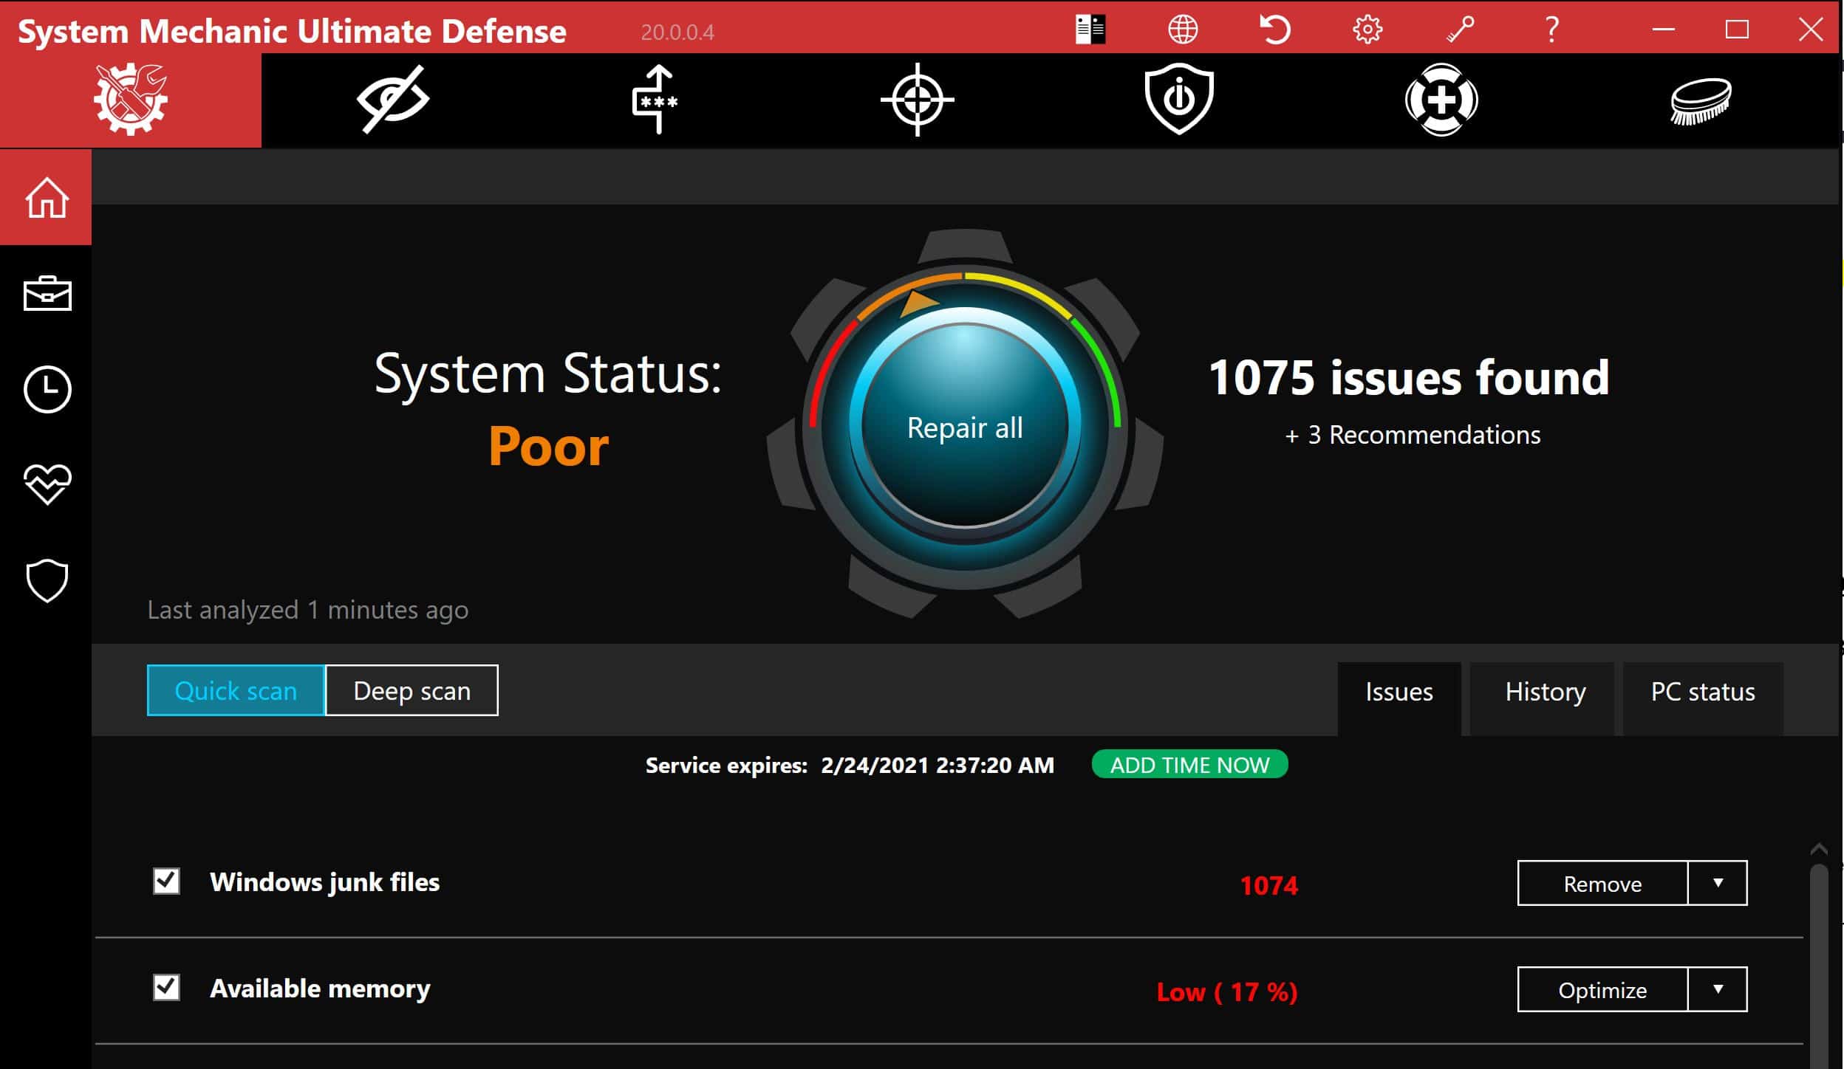Click 'Windows junk files' row label
The height and width of the screenshot is (1069, 1844).
pos(324,882)
